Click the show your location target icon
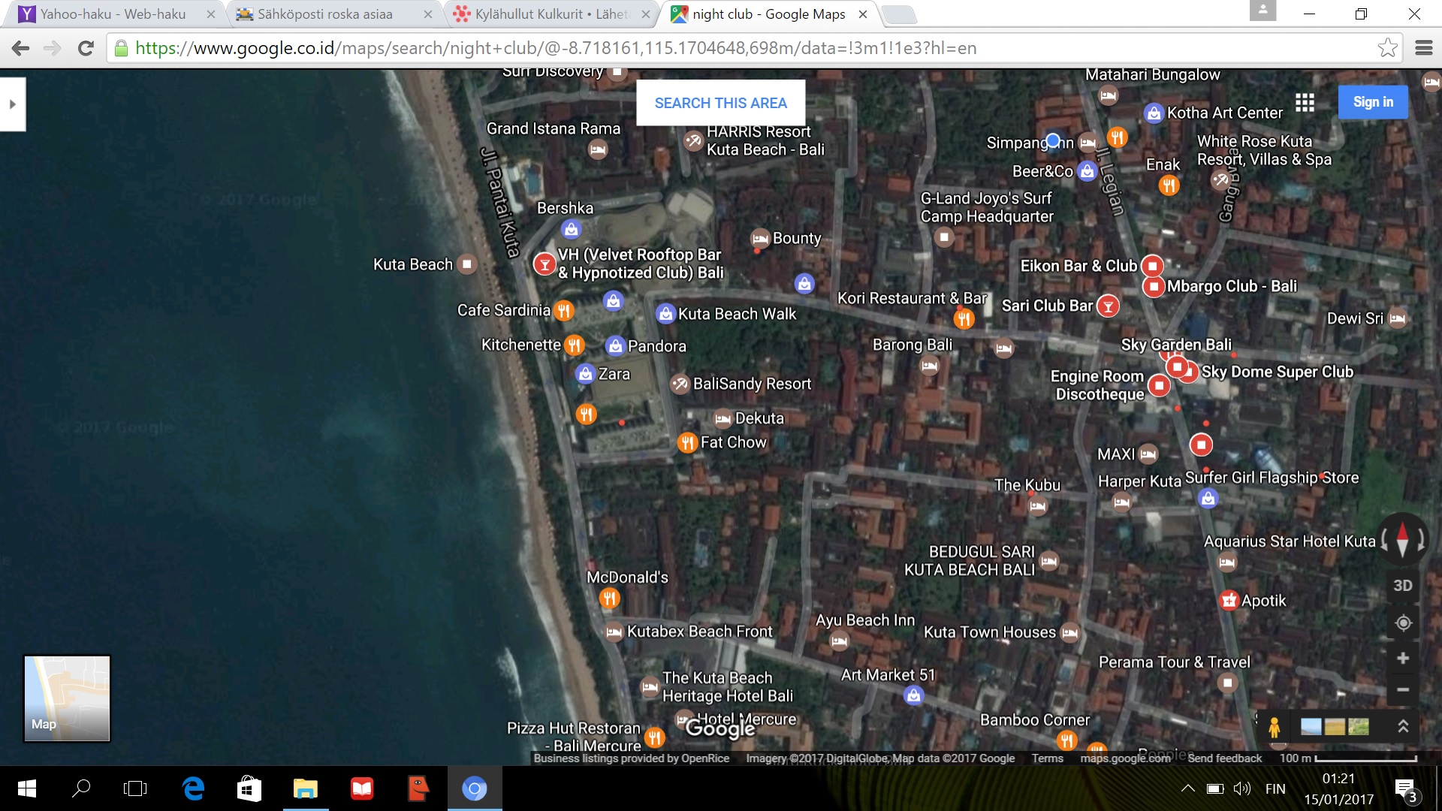 click(1402, 623)
